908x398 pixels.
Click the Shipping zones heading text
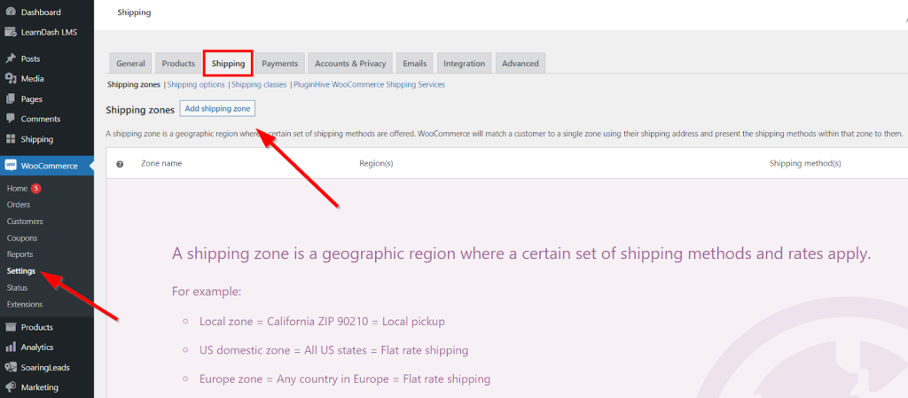(140, 109)
